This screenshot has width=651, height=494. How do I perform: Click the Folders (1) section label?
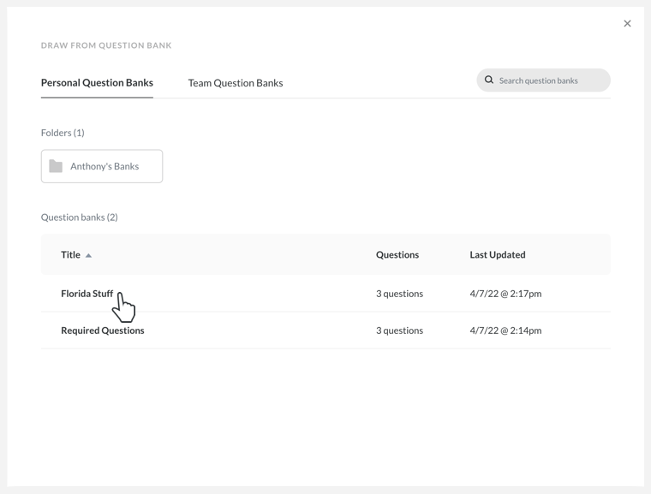tap(63, 133)
